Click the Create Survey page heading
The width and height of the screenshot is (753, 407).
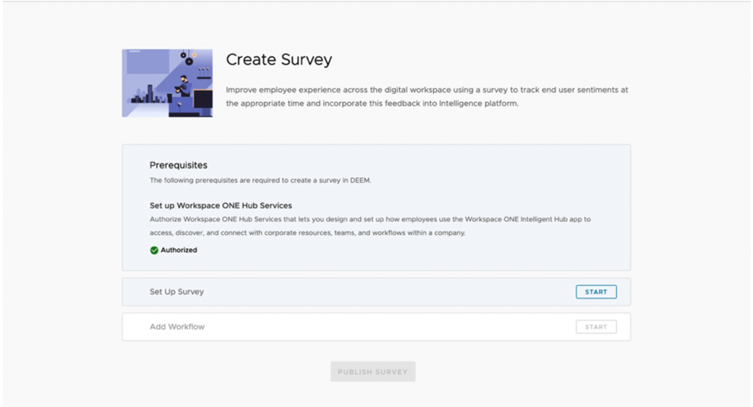click(279, 60)
